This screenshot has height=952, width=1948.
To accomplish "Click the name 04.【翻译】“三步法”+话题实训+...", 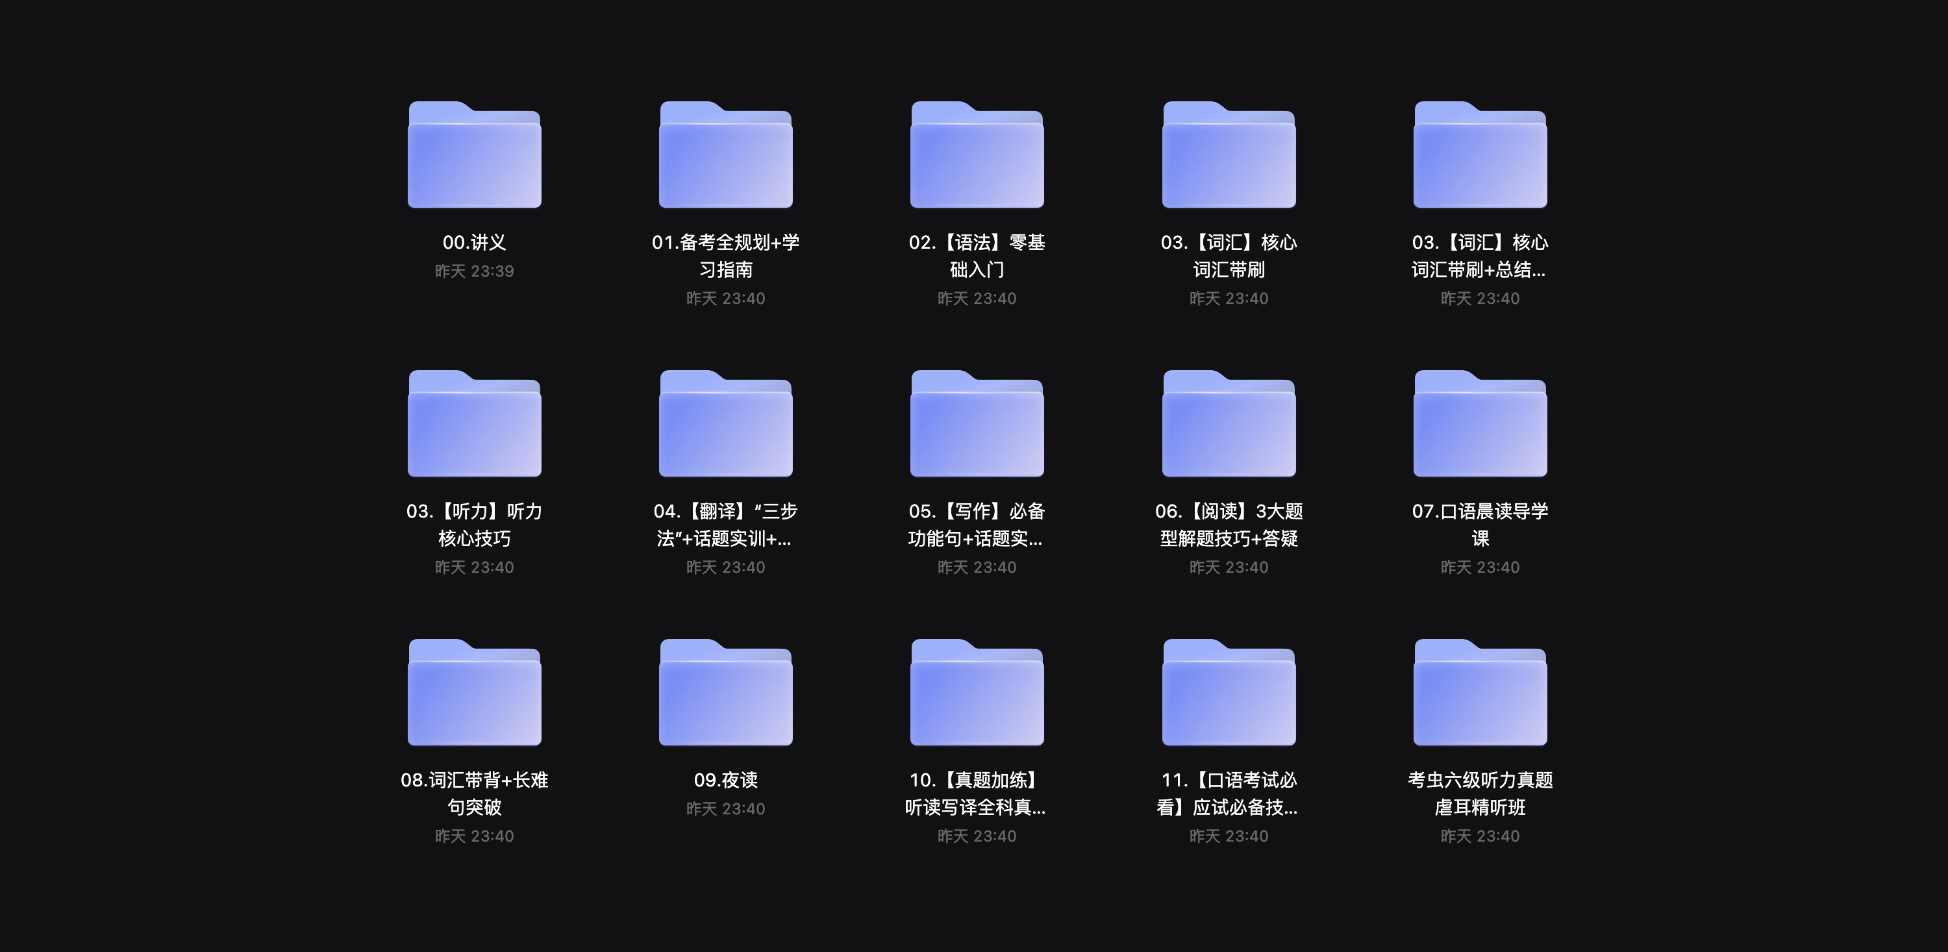I will point(726,525).
